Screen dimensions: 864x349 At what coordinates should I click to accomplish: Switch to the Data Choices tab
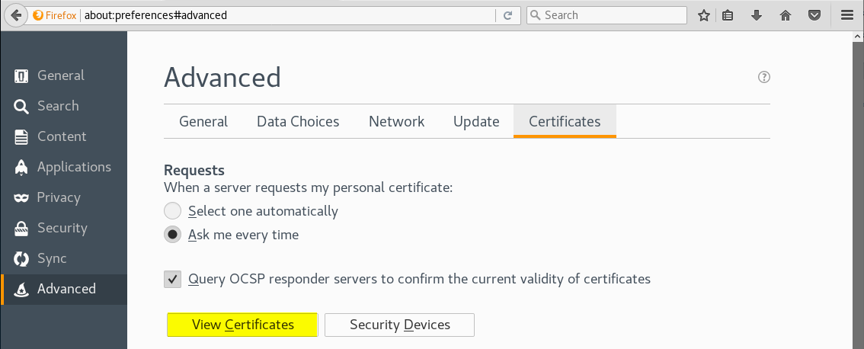coord(298,122)
